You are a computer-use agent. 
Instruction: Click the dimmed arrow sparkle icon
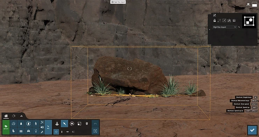tap(219, 21)
